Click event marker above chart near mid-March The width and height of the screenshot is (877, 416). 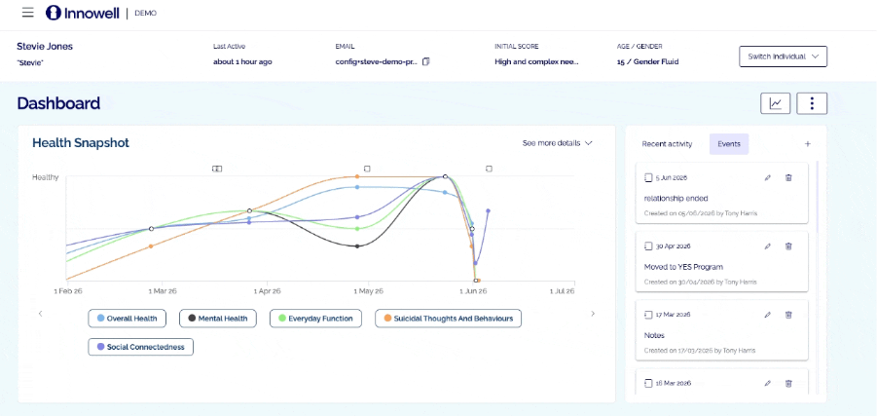point(217,169)
